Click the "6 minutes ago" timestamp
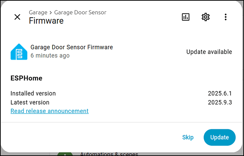244x156 pixels. tap(50, 55)
